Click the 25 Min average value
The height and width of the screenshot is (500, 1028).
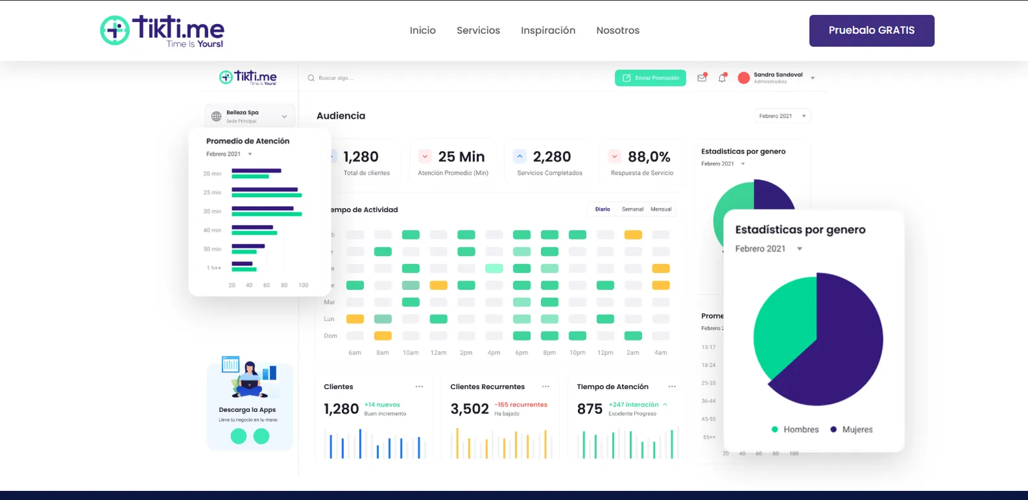462,156
